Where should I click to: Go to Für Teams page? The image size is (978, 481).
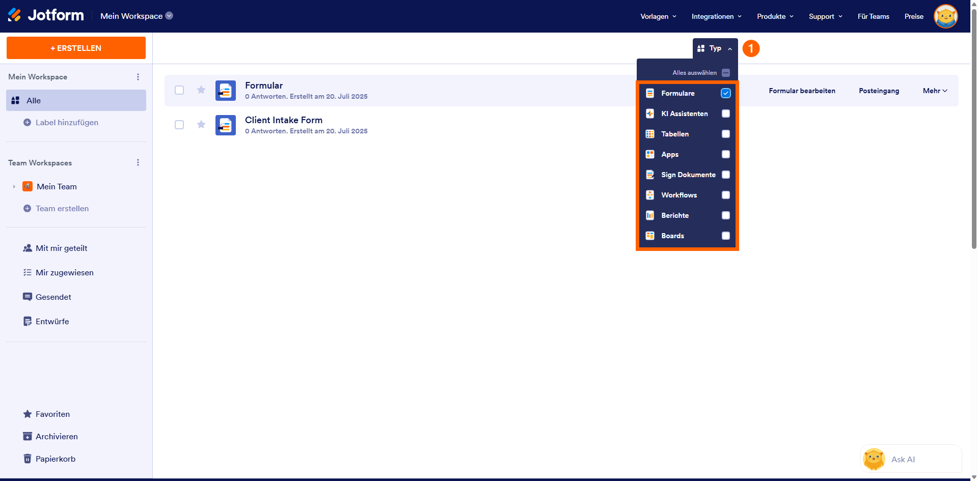tap(873, 16)
